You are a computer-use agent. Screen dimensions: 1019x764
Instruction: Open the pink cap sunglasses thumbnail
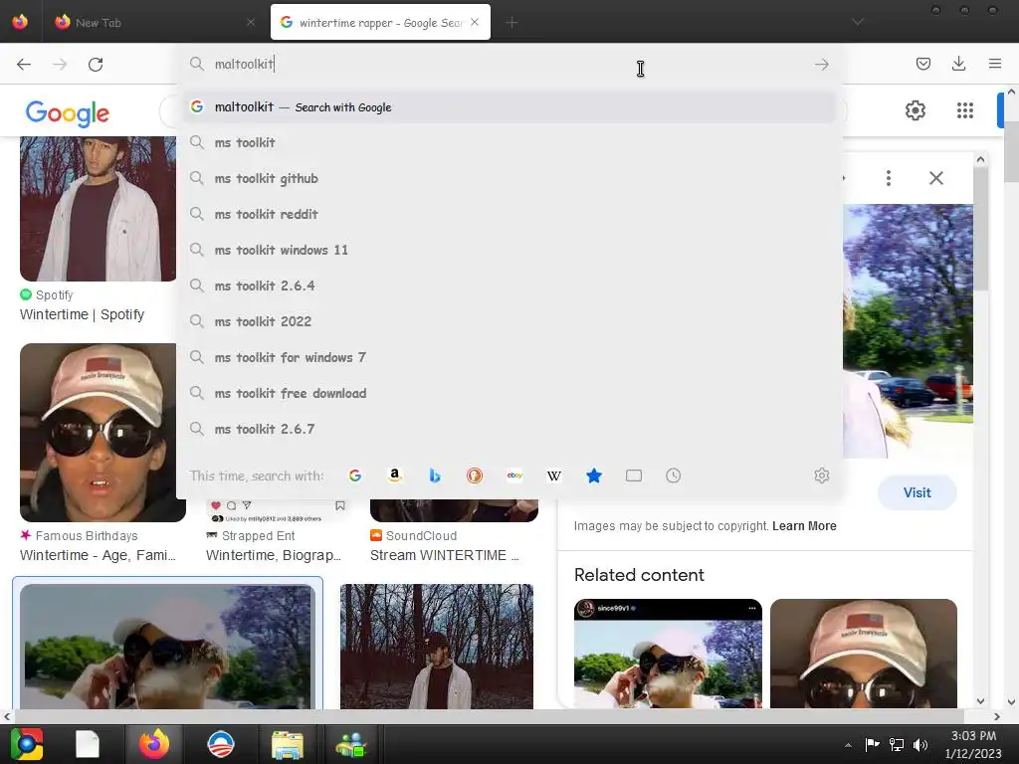[x=102, y=433]
